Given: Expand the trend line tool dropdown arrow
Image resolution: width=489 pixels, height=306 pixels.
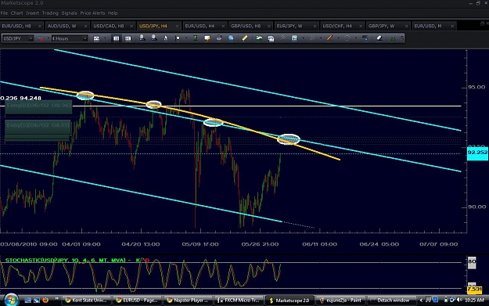Looking at the screenshot, I should point(338,38).
